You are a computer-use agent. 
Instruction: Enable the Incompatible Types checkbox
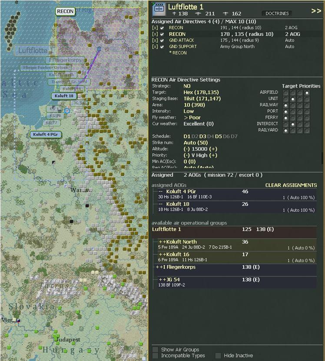click(x=155, y=355)
